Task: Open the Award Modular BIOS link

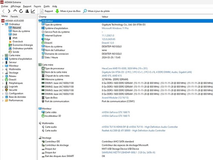Action: [x=115, y=98]
